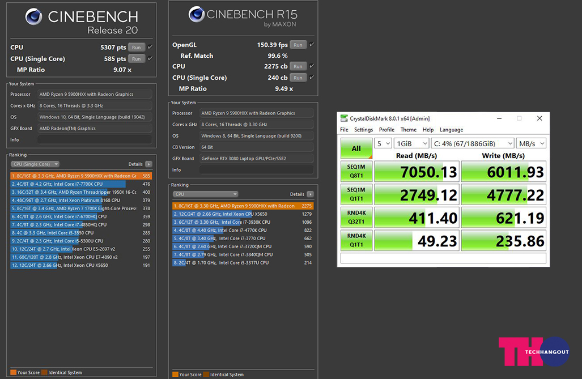Click Details arrow icon in Cinebench R20 ranking
This screenshot has height=379, width=582.
coord(148,164)
